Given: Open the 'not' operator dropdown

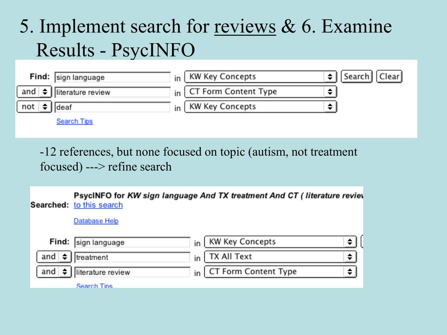Looking at the screenshot, I should 34,106.
